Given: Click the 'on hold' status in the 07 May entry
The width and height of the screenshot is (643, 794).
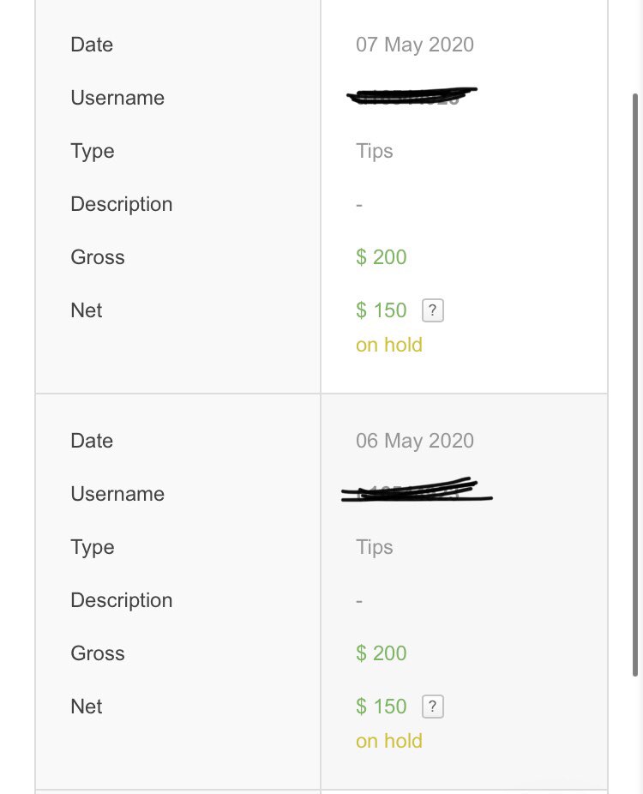Looking at the screenshot, I should pyautogui.click(x=389, y=345).
